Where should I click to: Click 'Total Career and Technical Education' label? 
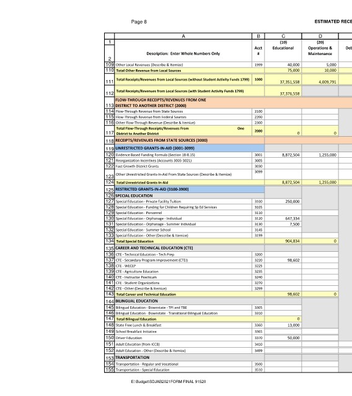tap(146, 295)
